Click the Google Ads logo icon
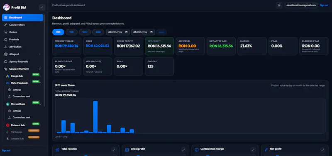 7,76
